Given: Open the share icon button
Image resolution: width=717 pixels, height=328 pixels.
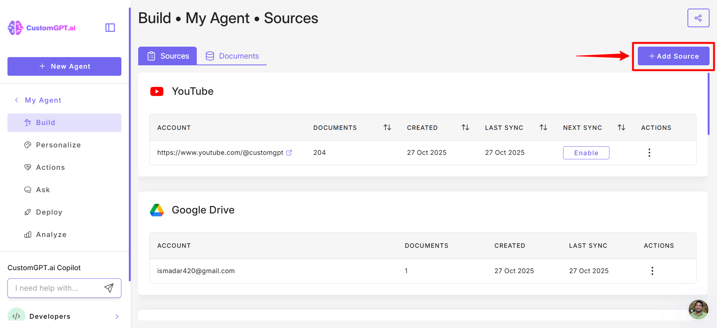Looking at the screenshot, I should click(x=698, y=18).
